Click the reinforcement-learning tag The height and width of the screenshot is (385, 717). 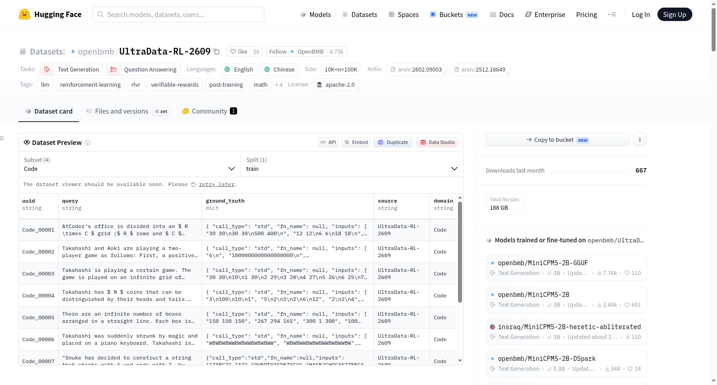[x=91, y=85]
